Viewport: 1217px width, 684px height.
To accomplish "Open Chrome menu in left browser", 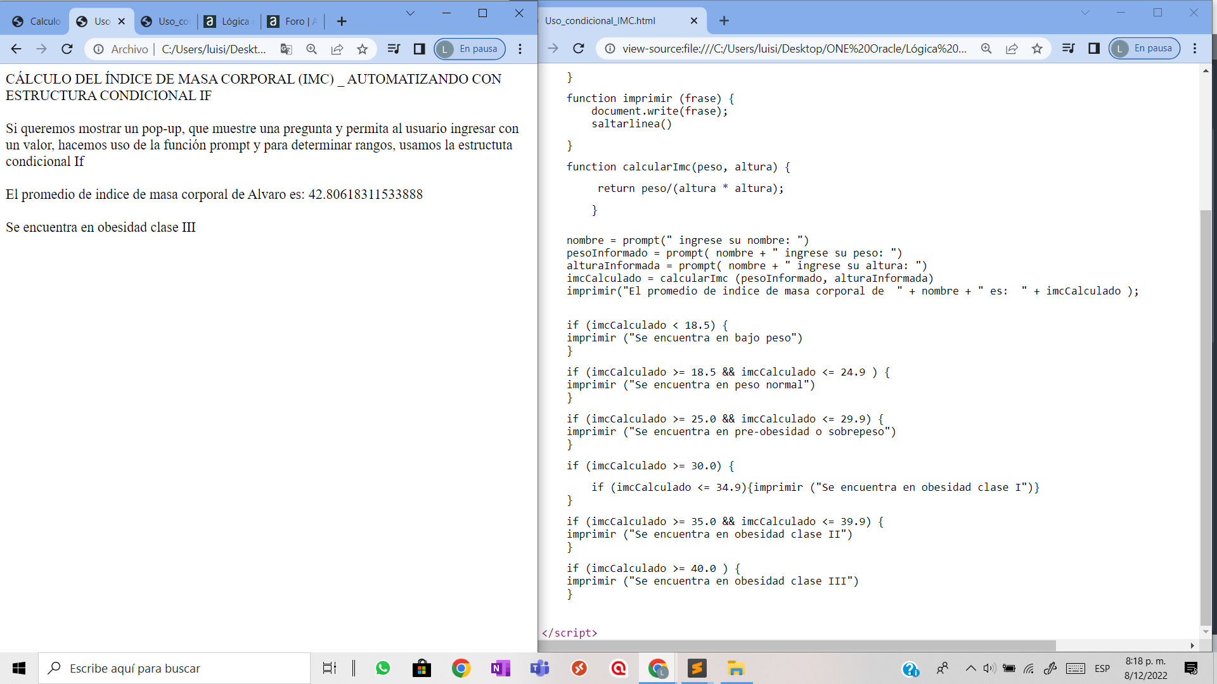I will click(x=520, y=49).
